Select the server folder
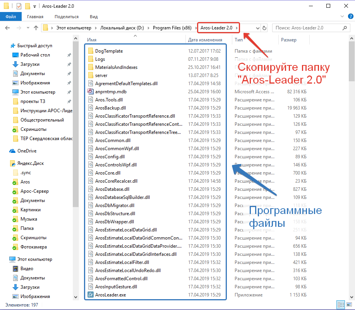The image size is (355, 310). (101, 75)
